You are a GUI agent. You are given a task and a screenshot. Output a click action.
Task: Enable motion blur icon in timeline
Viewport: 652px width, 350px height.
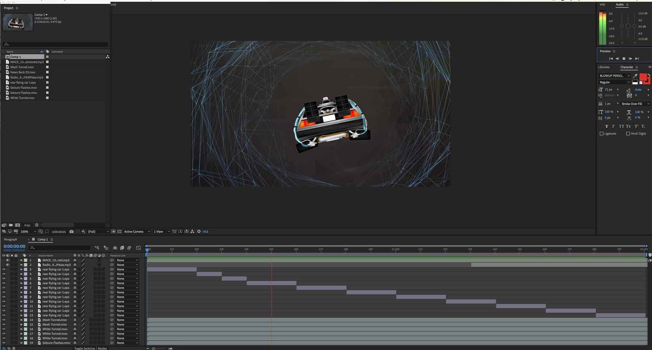click(x=129, y=248)
